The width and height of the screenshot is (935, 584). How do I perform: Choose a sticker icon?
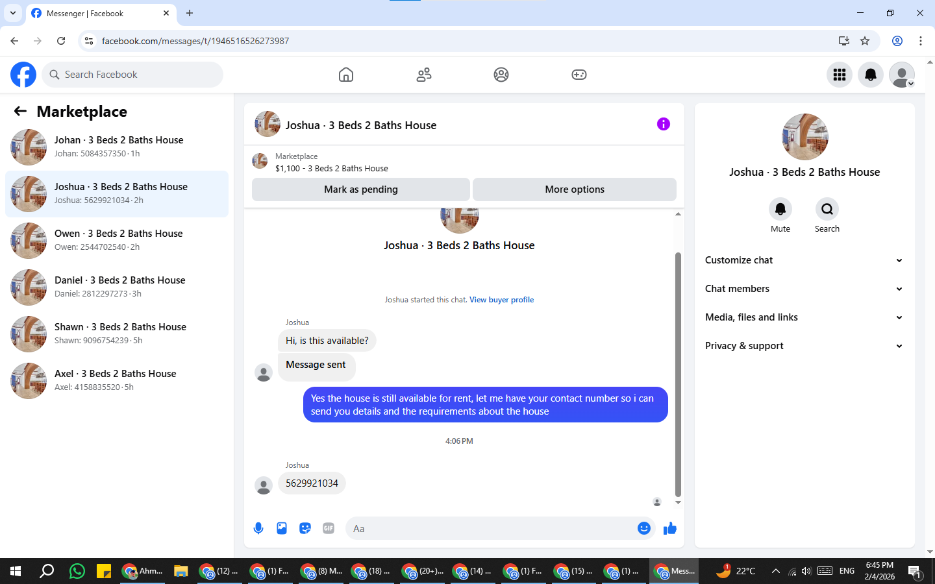(305, 528)
